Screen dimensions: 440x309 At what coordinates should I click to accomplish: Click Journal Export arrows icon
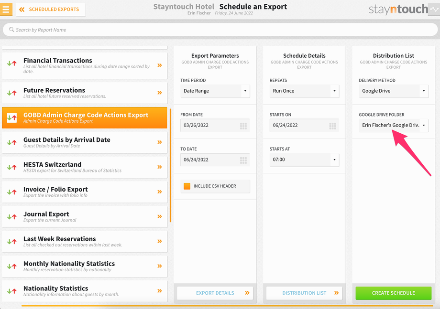(x=12, y=216)
